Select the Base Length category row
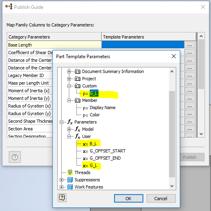 coord(54,45)
